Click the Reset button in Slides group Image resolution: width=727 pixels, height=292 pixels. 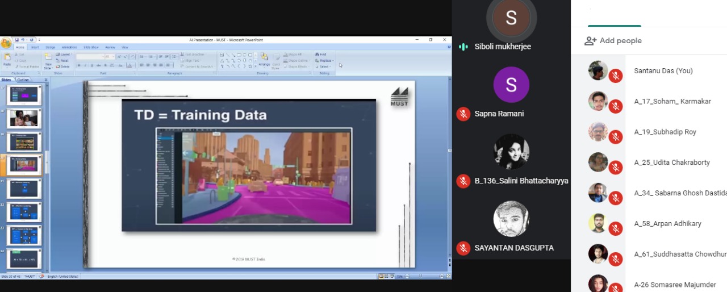[x=64, y=60]
